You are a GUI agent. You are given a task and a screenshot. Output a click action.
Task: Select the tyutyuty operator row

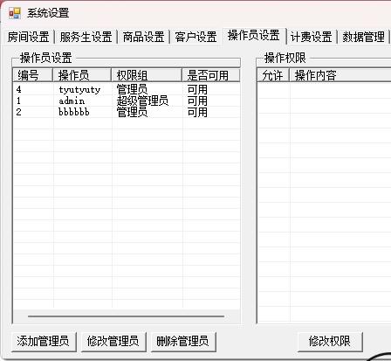coord(127,89)
